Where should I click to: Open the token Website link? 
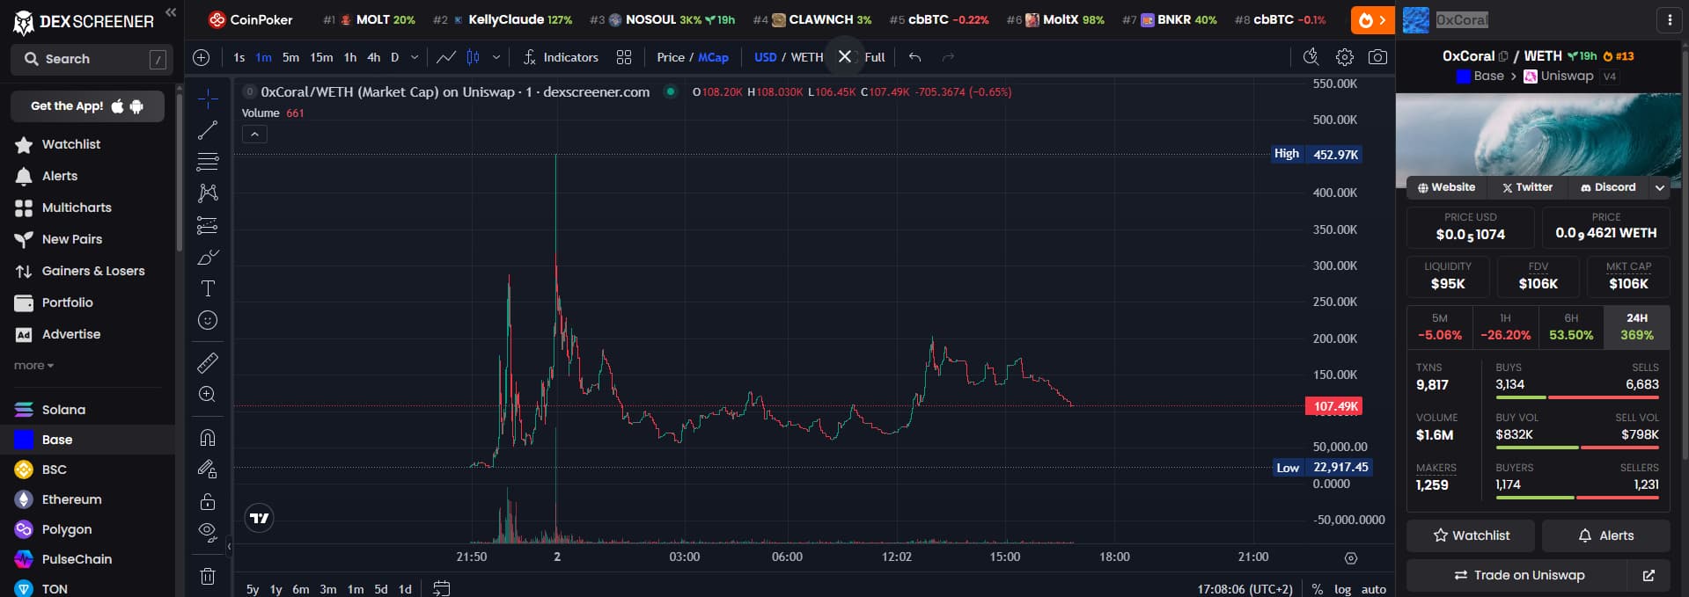pos(1446,187)
